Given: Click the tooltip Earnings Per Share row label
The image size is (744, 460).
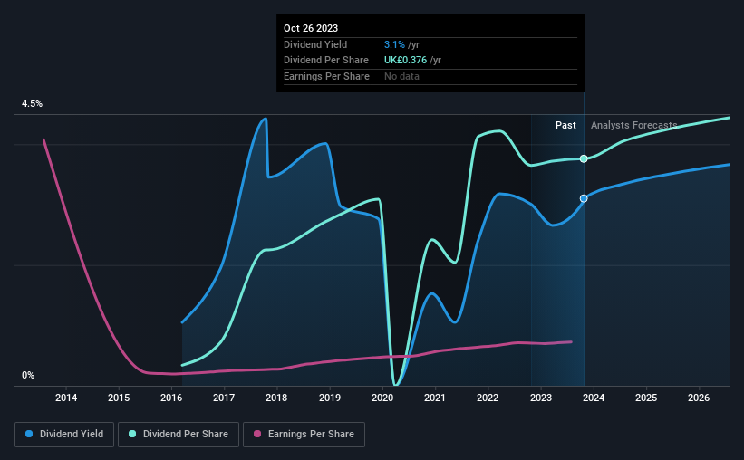Looking at the screenshot, I should point(326,76).
